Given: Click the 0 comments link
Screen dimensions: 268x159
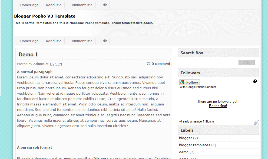Looking at the screenshot, I should coord(162,64).
